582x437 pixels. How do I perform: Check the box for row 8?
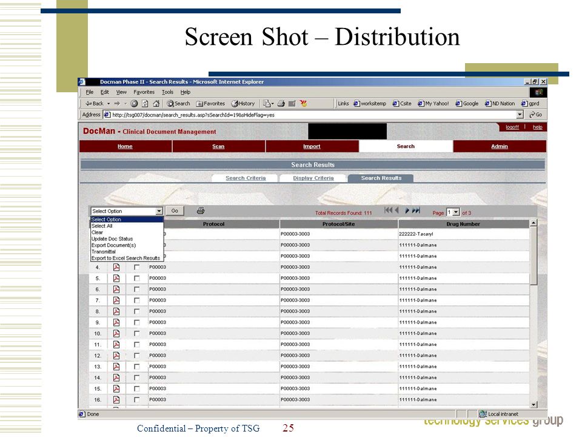tap(136, 311)
